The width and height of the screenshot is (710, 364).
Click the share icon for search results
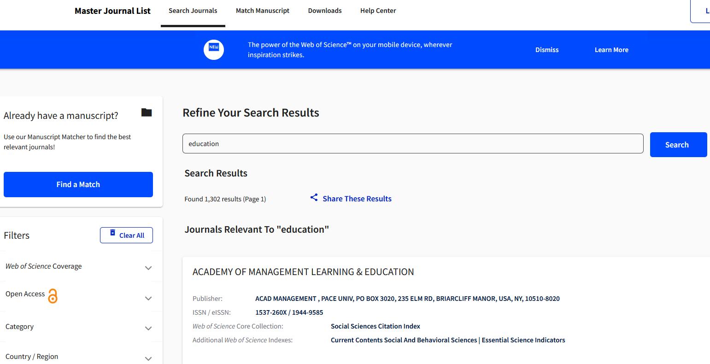(314, 198)
